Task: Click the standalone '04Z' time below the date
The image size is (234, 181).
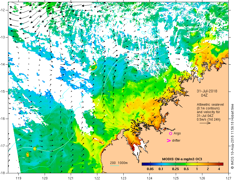Action: tap(204, 95)
